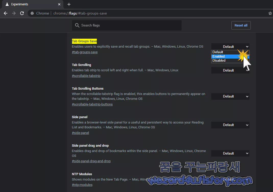Open the Tab Groups Save dropdown
This screenshot has height=192, width=273.
pos(230,47)
